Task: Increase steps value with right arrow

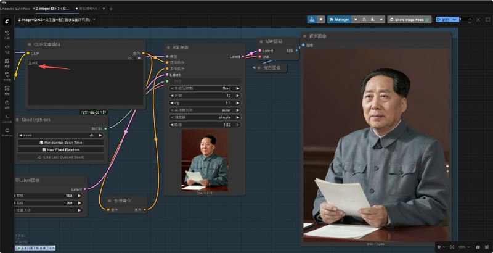Action: [238, 96]
